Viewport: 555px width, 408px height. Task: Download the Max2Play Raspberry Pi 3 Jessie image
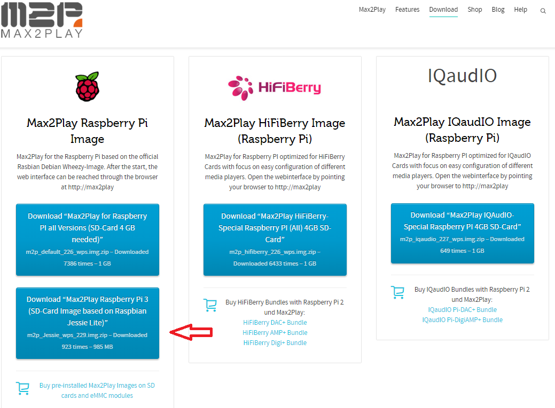87,323
